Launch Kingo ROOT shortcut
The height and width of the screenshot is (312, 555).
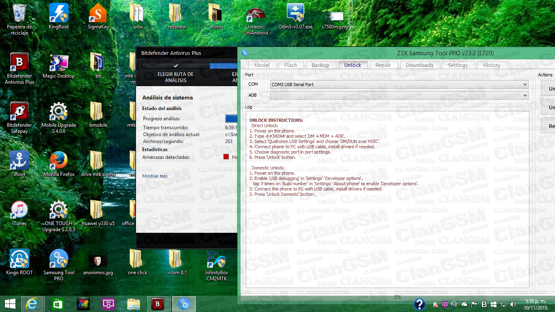coord(19,262)
